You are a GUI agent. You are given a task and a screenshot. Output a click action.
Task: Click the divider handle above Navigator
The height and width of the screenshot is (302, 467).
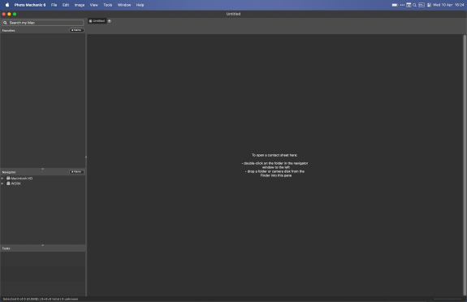pos(42,169)
